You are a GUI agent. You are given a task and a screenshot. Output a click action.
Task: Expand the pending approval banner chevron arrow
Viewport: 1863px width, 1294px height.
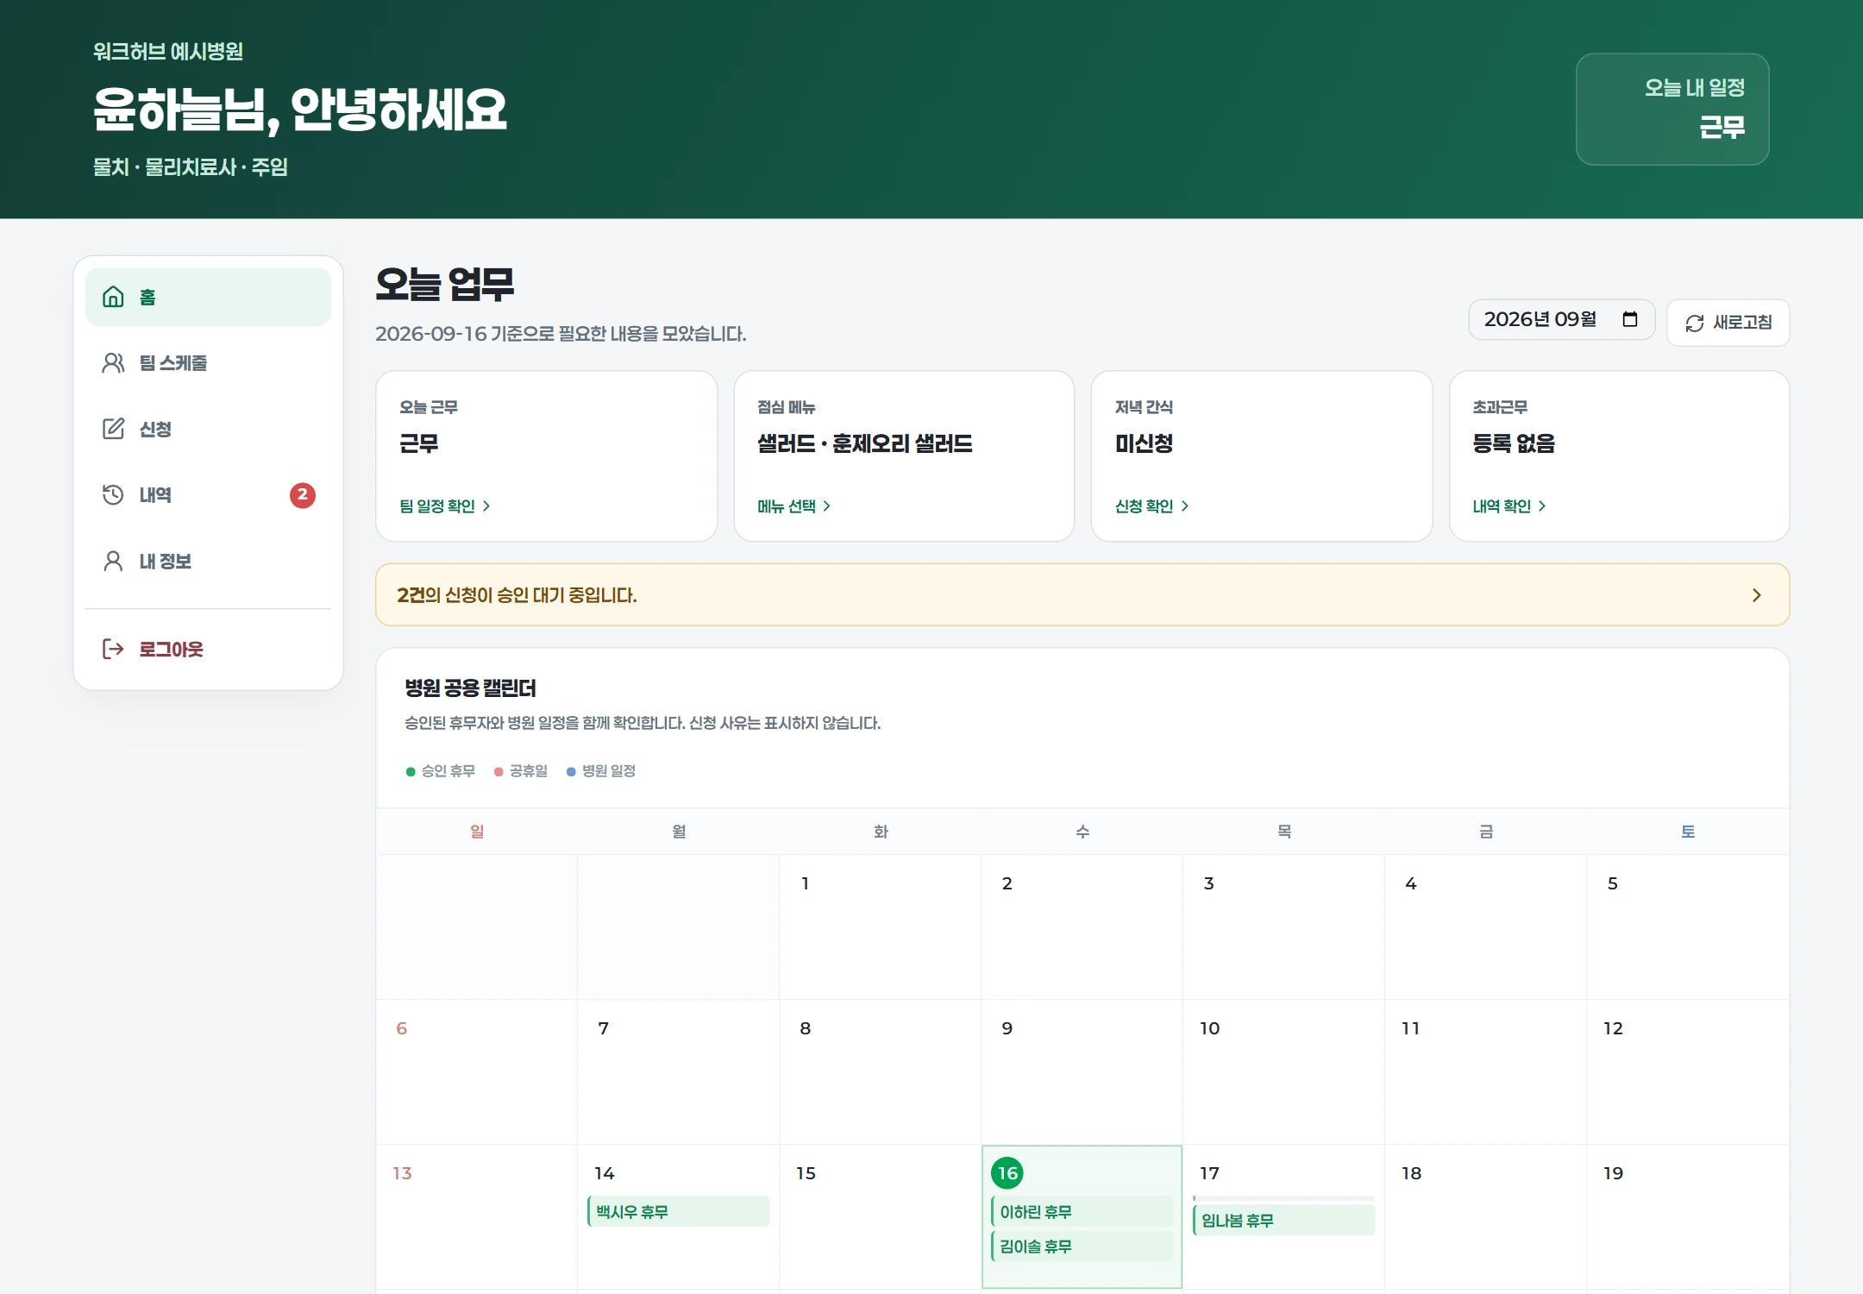(x=1756, y=595)
